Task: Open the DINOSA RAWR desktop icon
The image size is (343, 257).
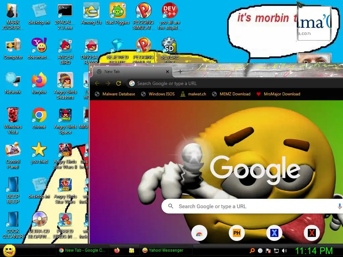Action: 91,51
